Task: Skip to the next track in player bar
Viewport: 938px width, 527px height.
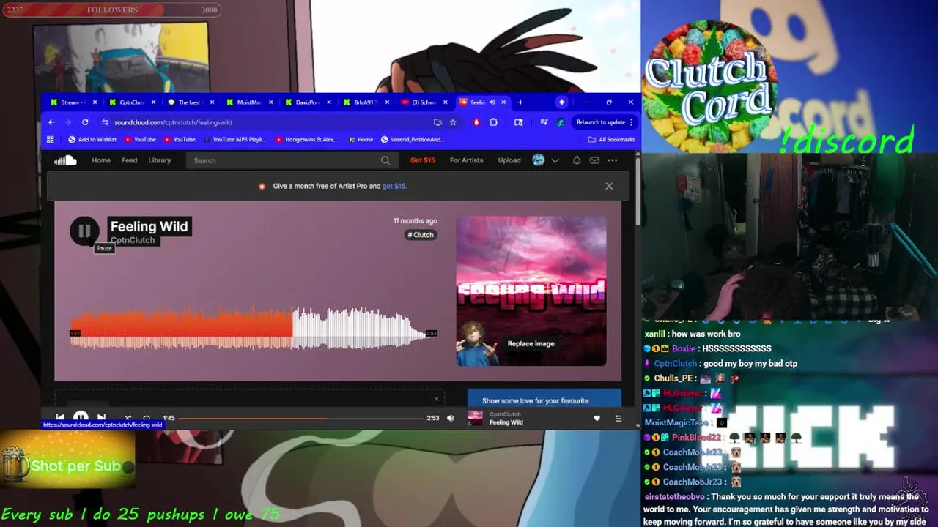Action: click(x=102, y=418)
